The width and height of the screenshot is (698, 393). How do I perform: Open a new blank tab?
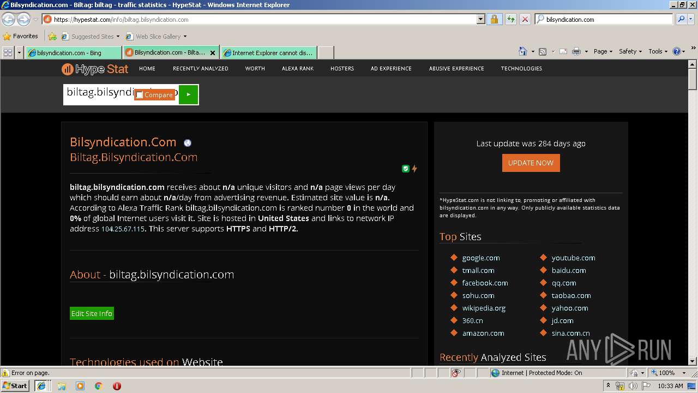coord(326,53)
